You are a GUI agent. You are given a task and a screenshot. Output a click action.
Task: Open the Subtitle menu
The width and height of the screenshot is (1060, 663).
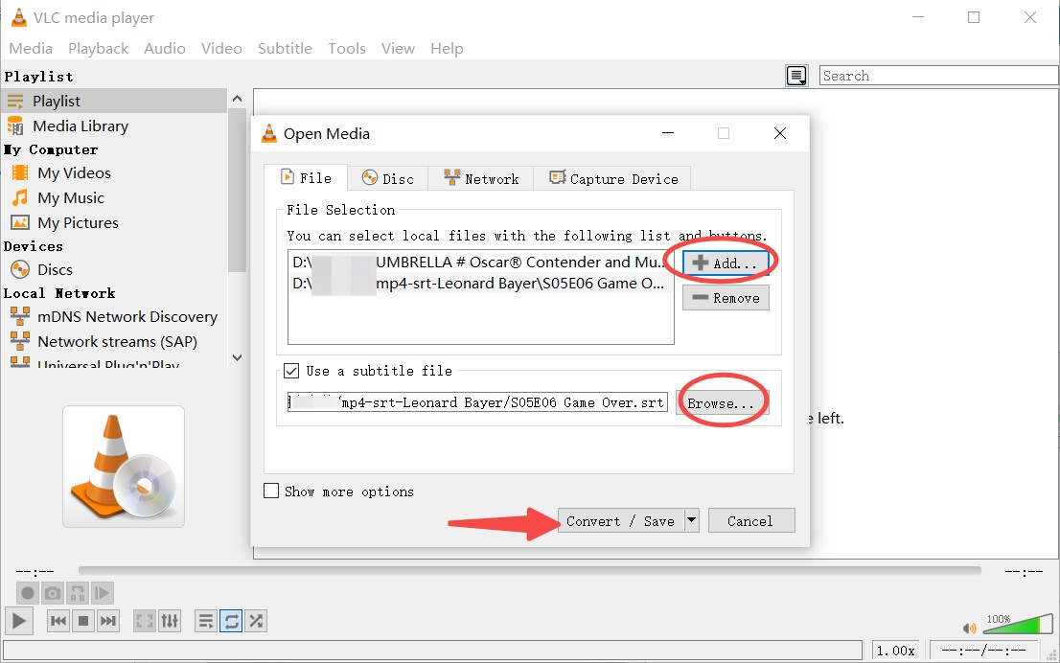(285, 49)
